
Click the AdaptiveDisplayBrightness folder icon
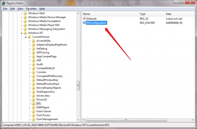[x=34, y=45]
